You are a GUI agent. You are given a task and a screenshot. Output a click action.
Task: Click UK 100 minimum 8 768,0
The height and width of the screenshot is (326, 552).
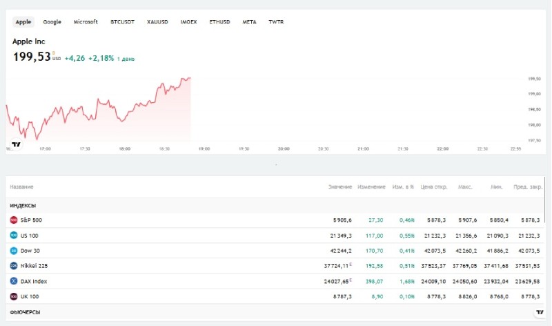coord(499,296)
